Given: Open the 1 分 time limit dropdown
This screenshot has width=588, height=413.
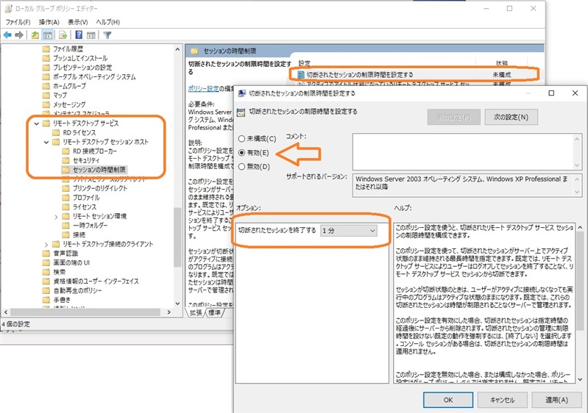Looking at the screenshot, I should tap(349, 231).
